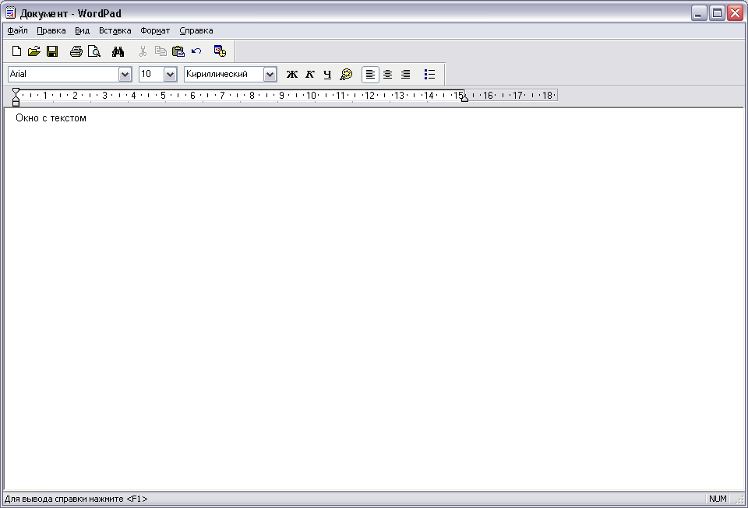Toggle bold formatting (Ж button)
The width and height of the screenshot is (748, 508).
click(292, 74)
